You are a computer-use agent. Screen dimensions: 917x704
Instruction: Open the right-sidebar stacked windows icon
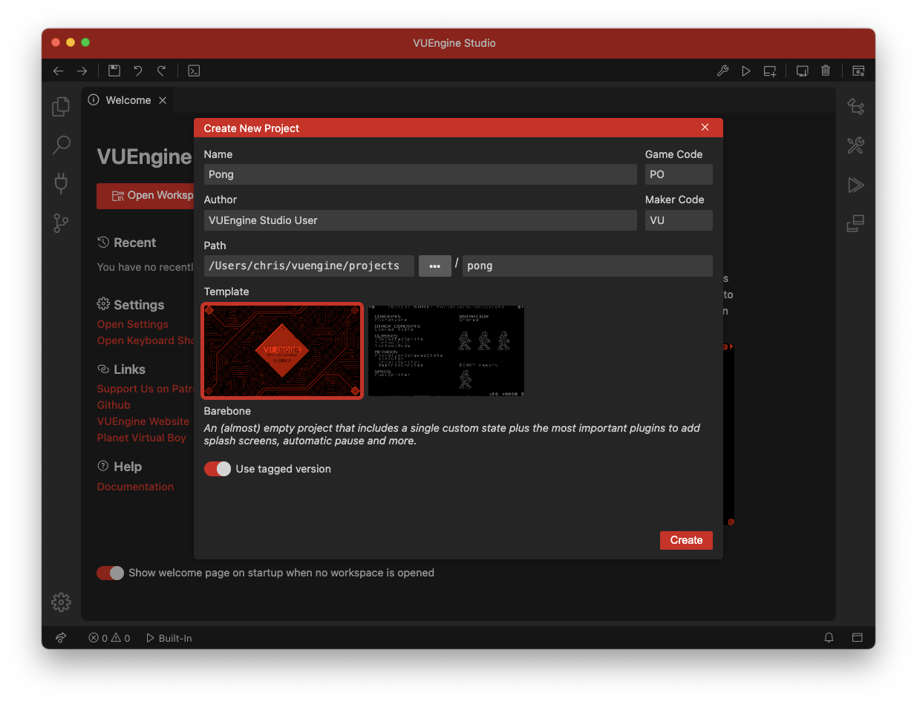coord(855,223)
